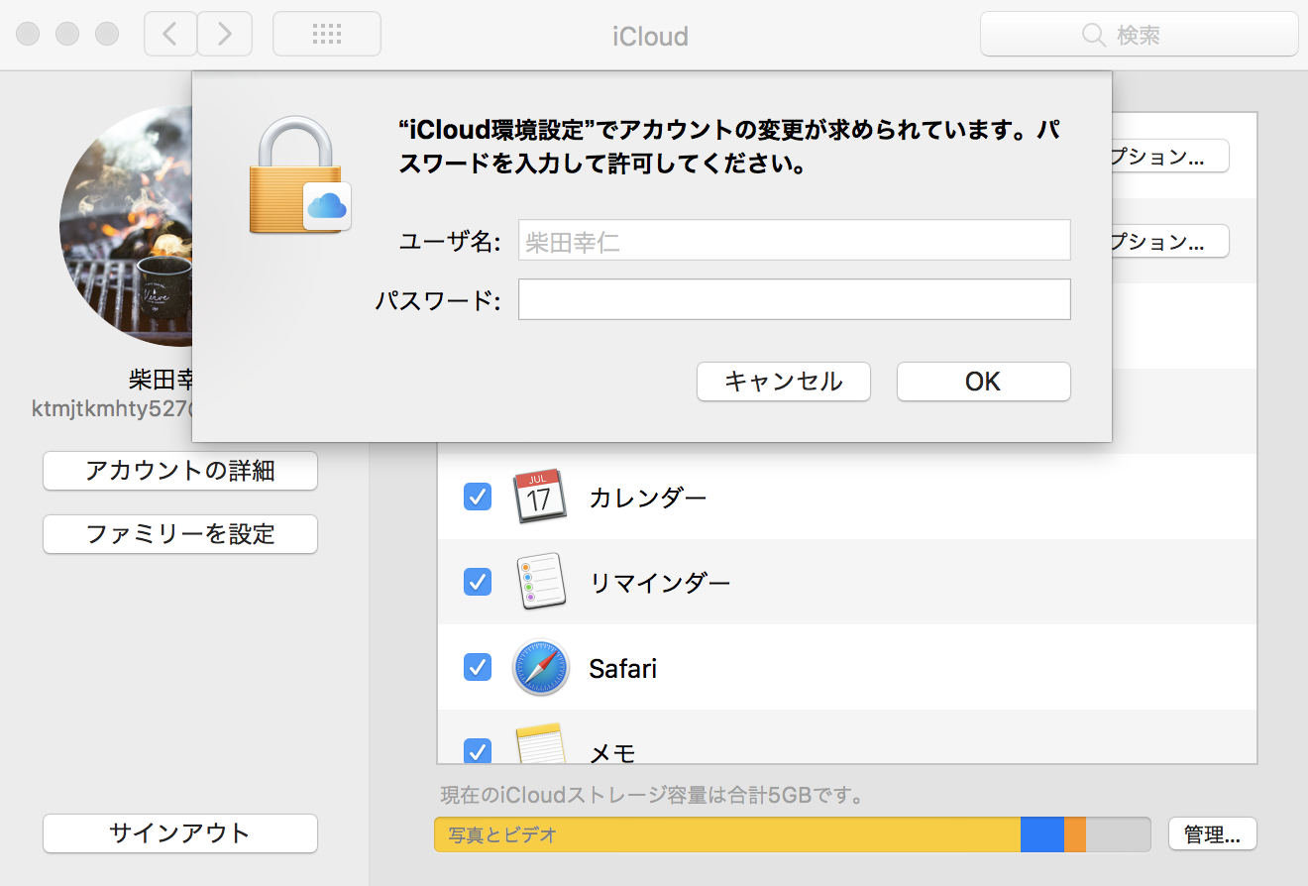
Task: Click the Reminders app icon
Action: (541, 582)
